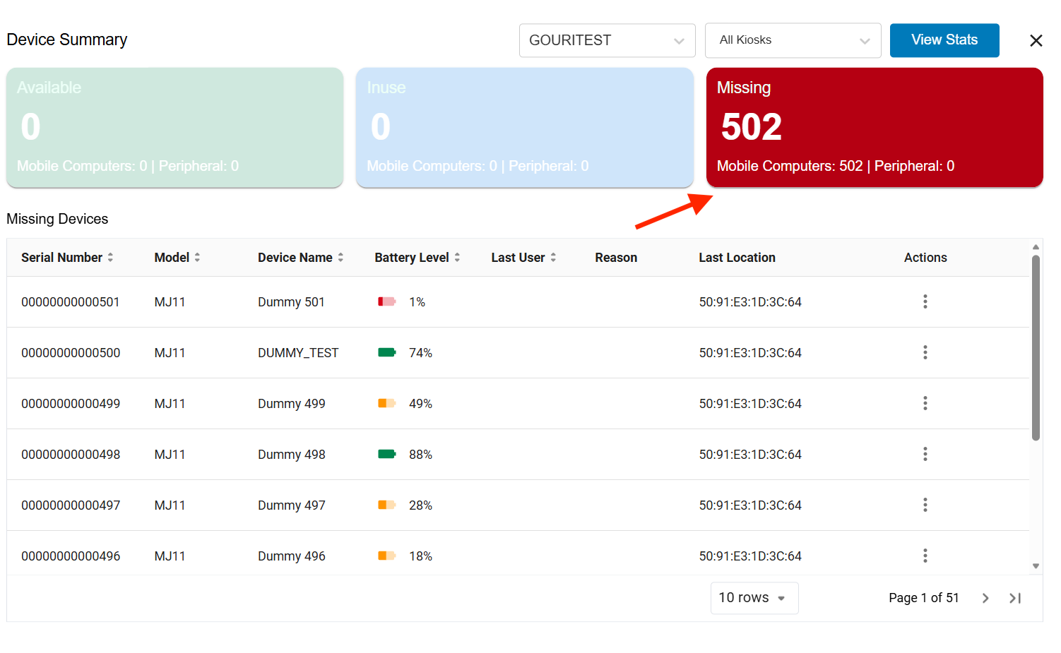Click the View Stats button
Viewport: 1061px width, 653px height.
tap(944, 40)
